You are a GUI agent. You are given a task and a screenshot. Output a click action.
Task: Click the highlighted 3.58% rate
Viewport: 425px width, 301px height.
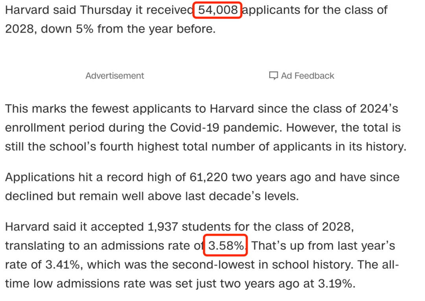click(226, 245)
